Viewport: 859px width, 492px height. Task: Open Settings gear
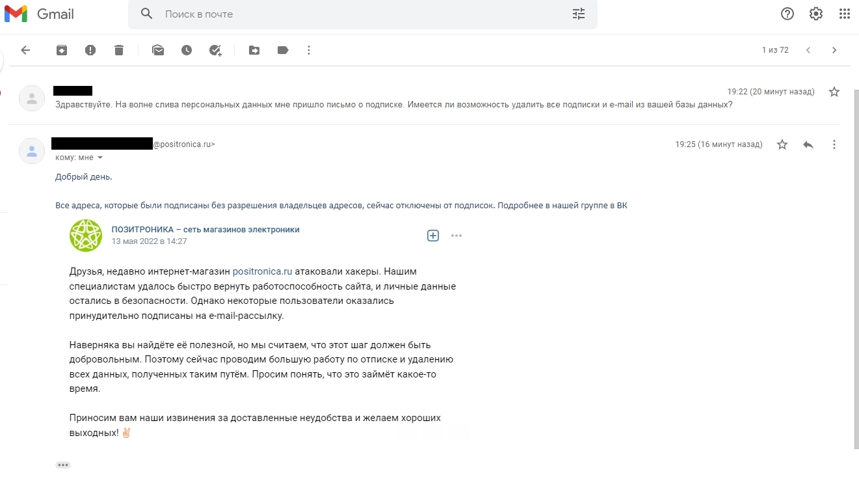click(816, 14)
